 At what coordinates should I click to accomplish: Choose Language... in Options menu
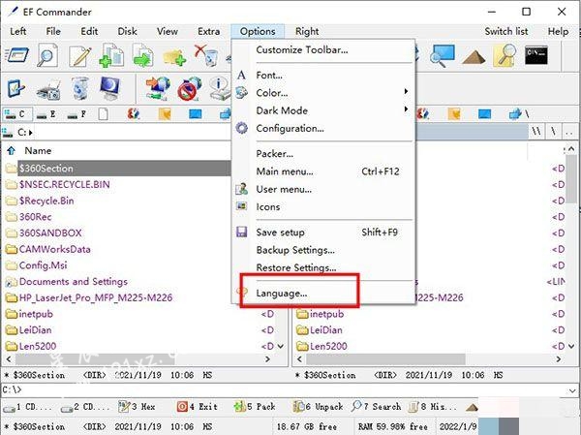tap(323, 293)
